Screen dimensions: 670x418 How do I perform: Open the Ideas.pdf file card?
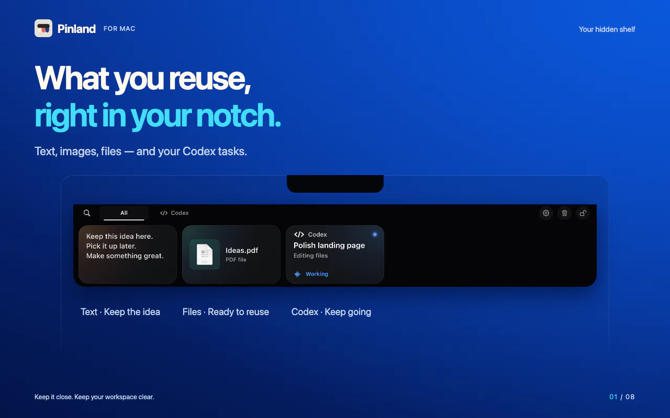(x=231, y=254)
